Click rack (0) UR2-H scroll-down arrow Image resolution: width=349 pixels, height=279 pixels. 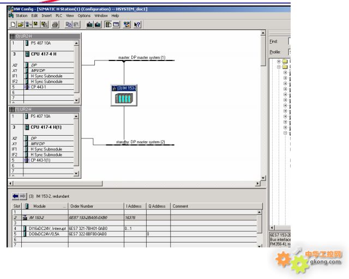pos(76,100)
